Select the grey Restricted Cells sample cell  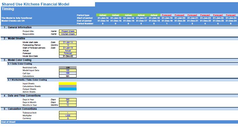tap(68, 68)
